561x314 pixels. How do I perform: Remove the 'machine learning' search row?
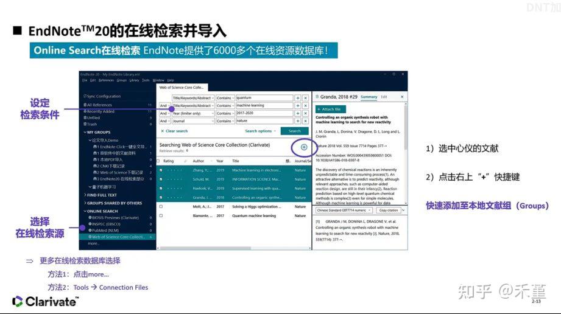pyautogui.click(x=306, y=106)
